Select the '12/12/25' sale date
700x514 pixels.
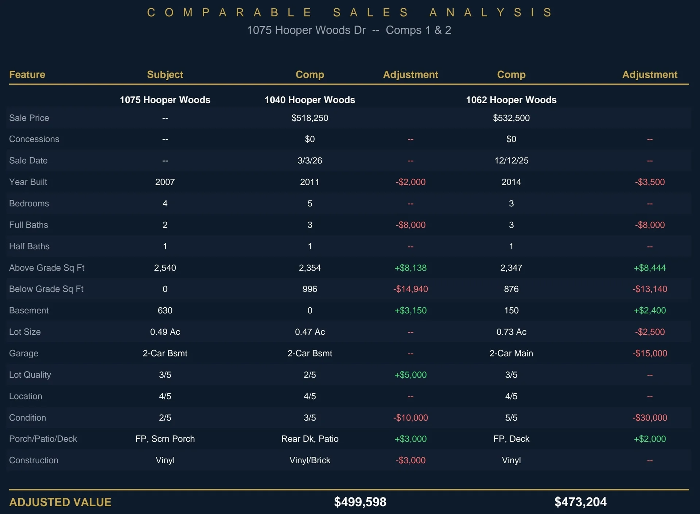click(511, 160)
